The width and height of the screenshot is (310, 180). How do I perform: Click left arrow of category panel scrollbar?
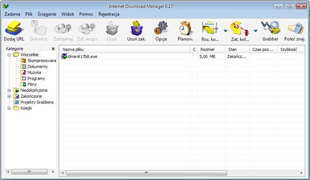pos(8,172)
